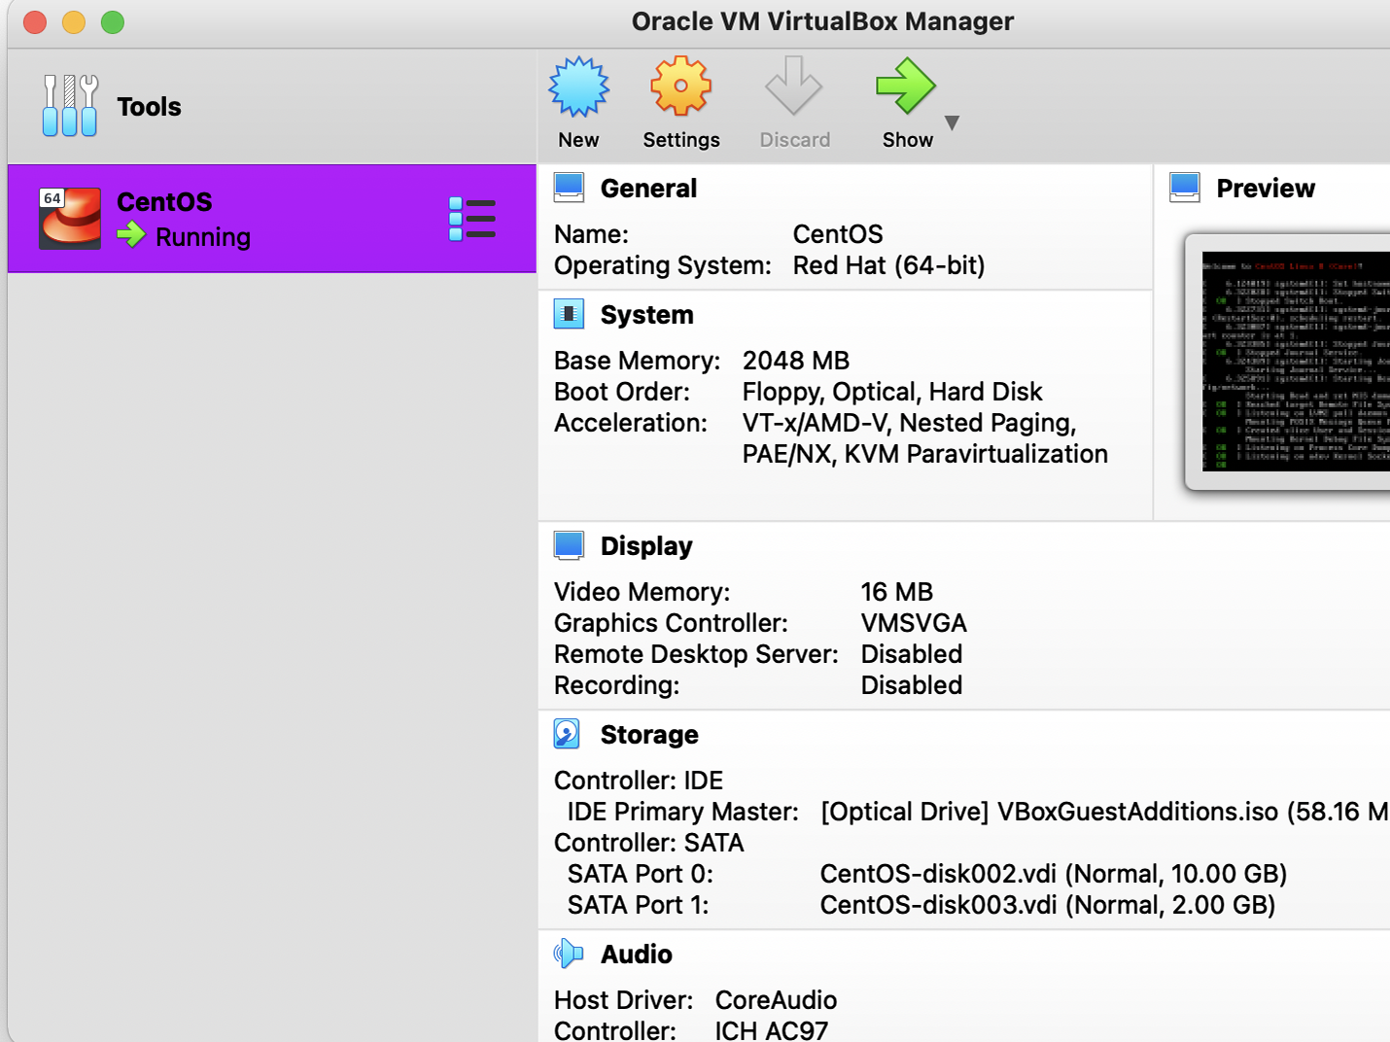The height and width of the screenshot is (1042, 1390).
Task: Click the Discard arrow icon
Action: [793, 87]
